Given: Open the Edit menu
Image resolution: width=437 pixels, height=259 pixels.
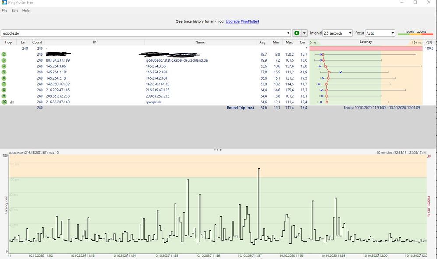Looking at the screenshot, I should click(x=14, y=10).
